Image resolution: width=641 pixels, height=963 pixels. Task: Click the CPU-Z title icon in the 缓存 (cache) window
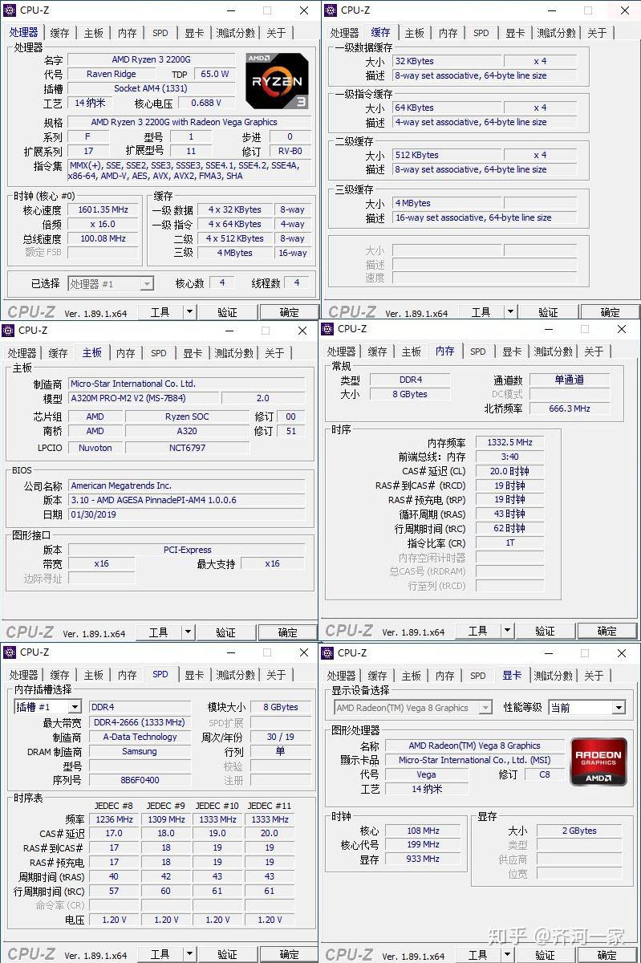(330, 10)
